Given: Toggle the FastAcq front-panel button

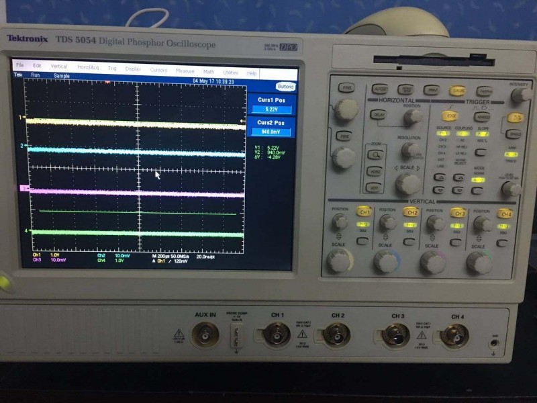Looking at the screenshot, I should tap(484, 91).
